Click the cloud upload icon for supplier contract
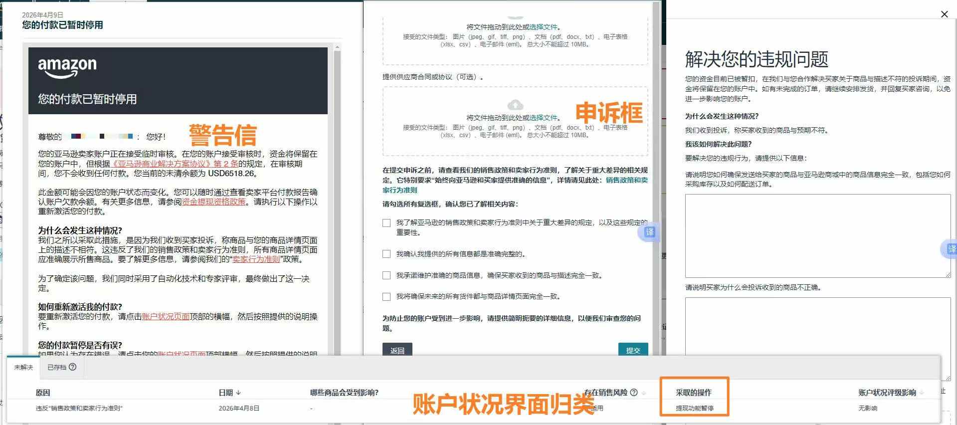The width and height of the screenshot is (957, 425). tap(515, 105)
